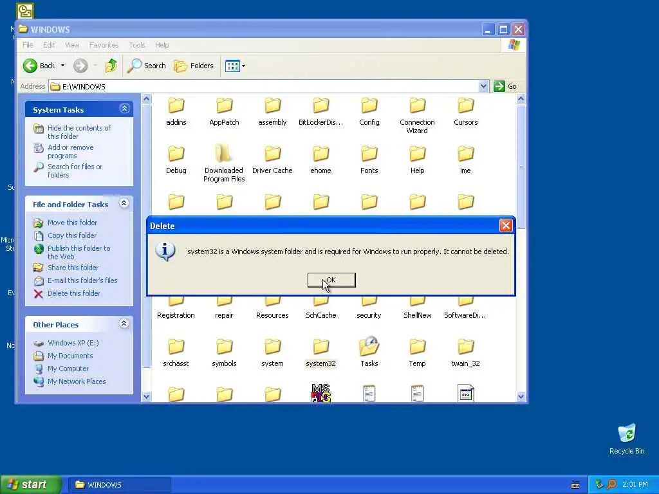Select the Downloaded Program Files folder

click(x=224, y=164)
